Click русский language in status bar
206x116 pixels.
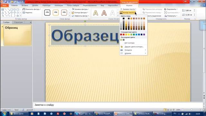click(30, 110)
